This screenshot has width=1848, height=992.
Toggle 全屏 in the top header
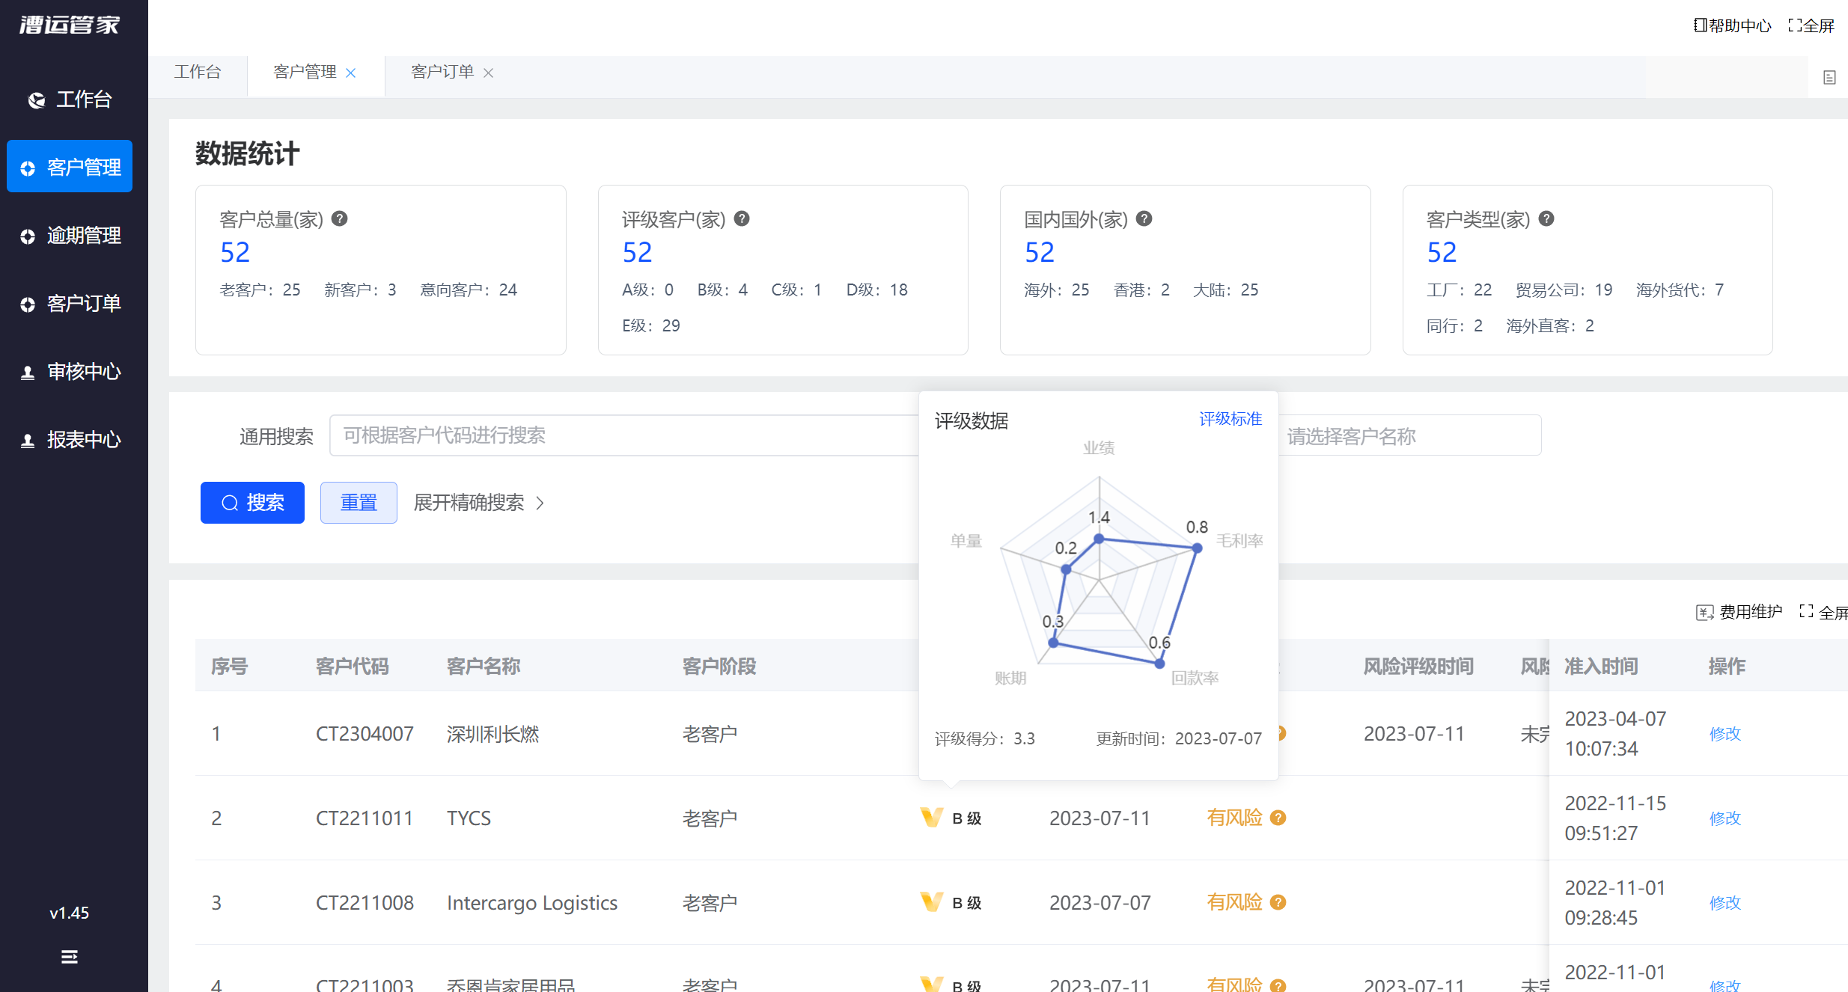point(1811,25)
